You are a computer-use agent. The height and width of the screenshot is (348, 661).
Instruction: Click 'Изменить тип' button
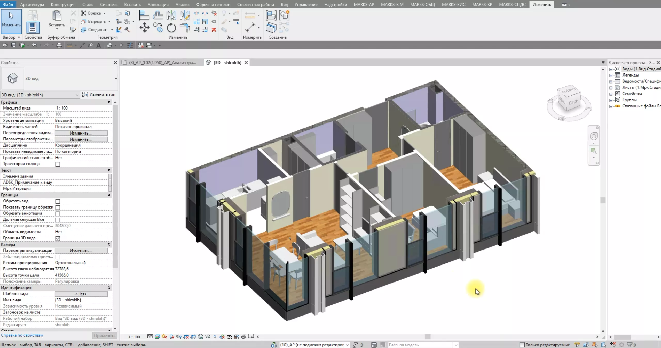[99, 94]
